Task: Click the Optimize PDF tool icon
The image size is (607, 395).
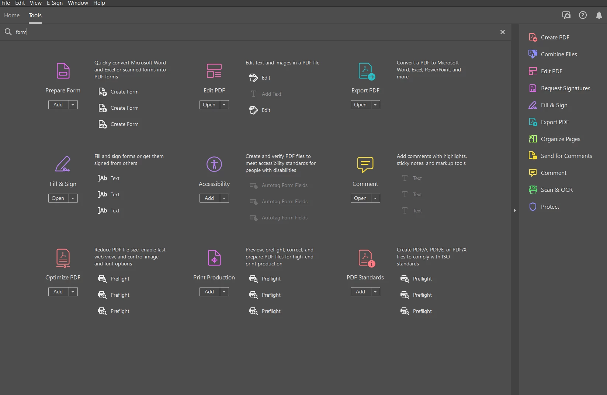Action: point(63,258)
